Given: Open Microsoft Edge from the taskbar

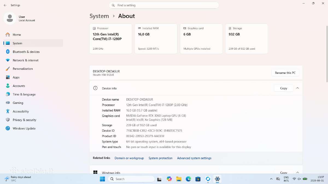Looking at the screenshot, I should pyautogui.click(x=188, y=179).
